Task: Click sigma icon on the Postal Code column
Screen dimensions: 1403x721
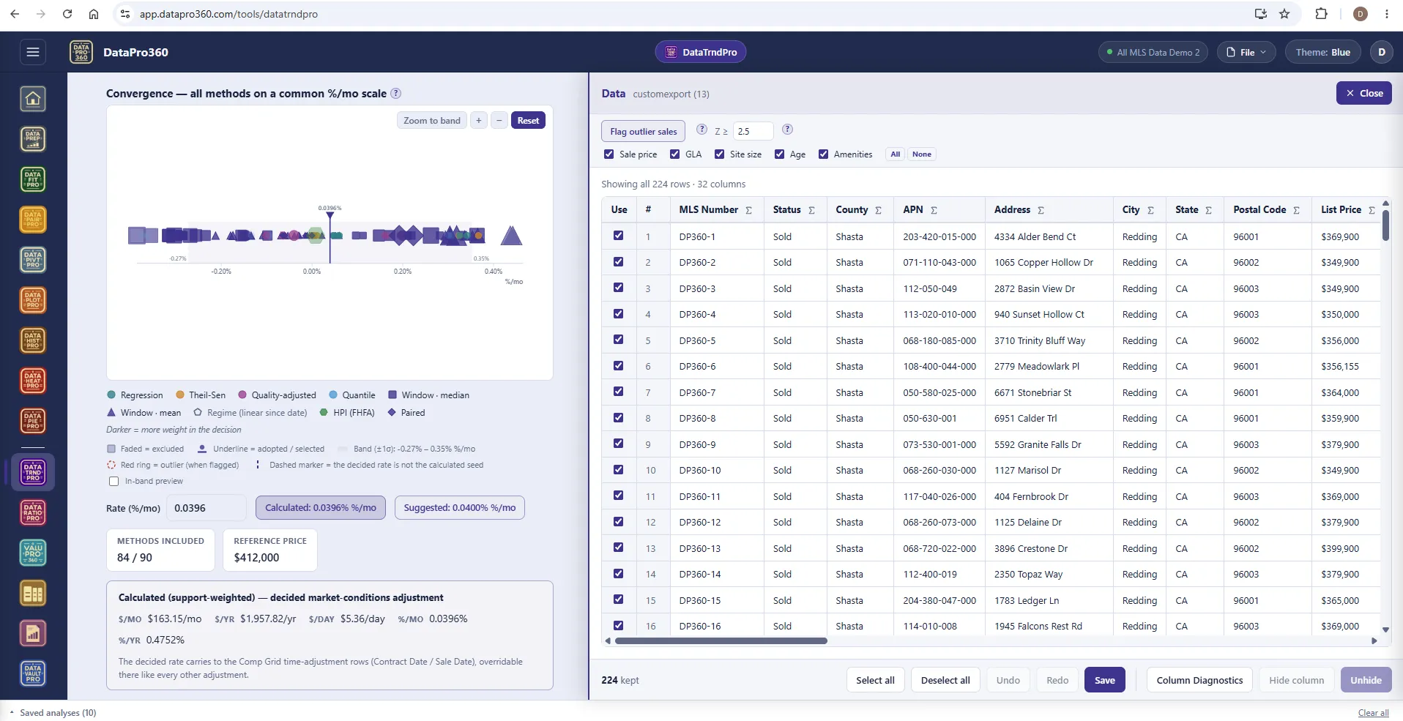Action: (1296, 210)
